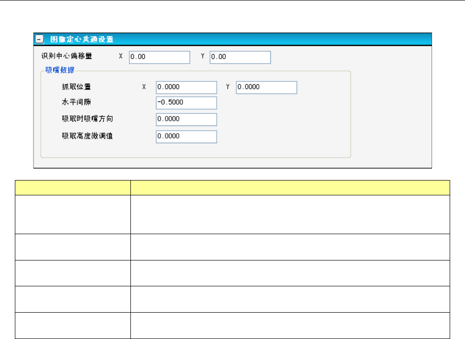Click 水平间隙 value field
This screenshot has width=465, height=339.
coord(186,103)
